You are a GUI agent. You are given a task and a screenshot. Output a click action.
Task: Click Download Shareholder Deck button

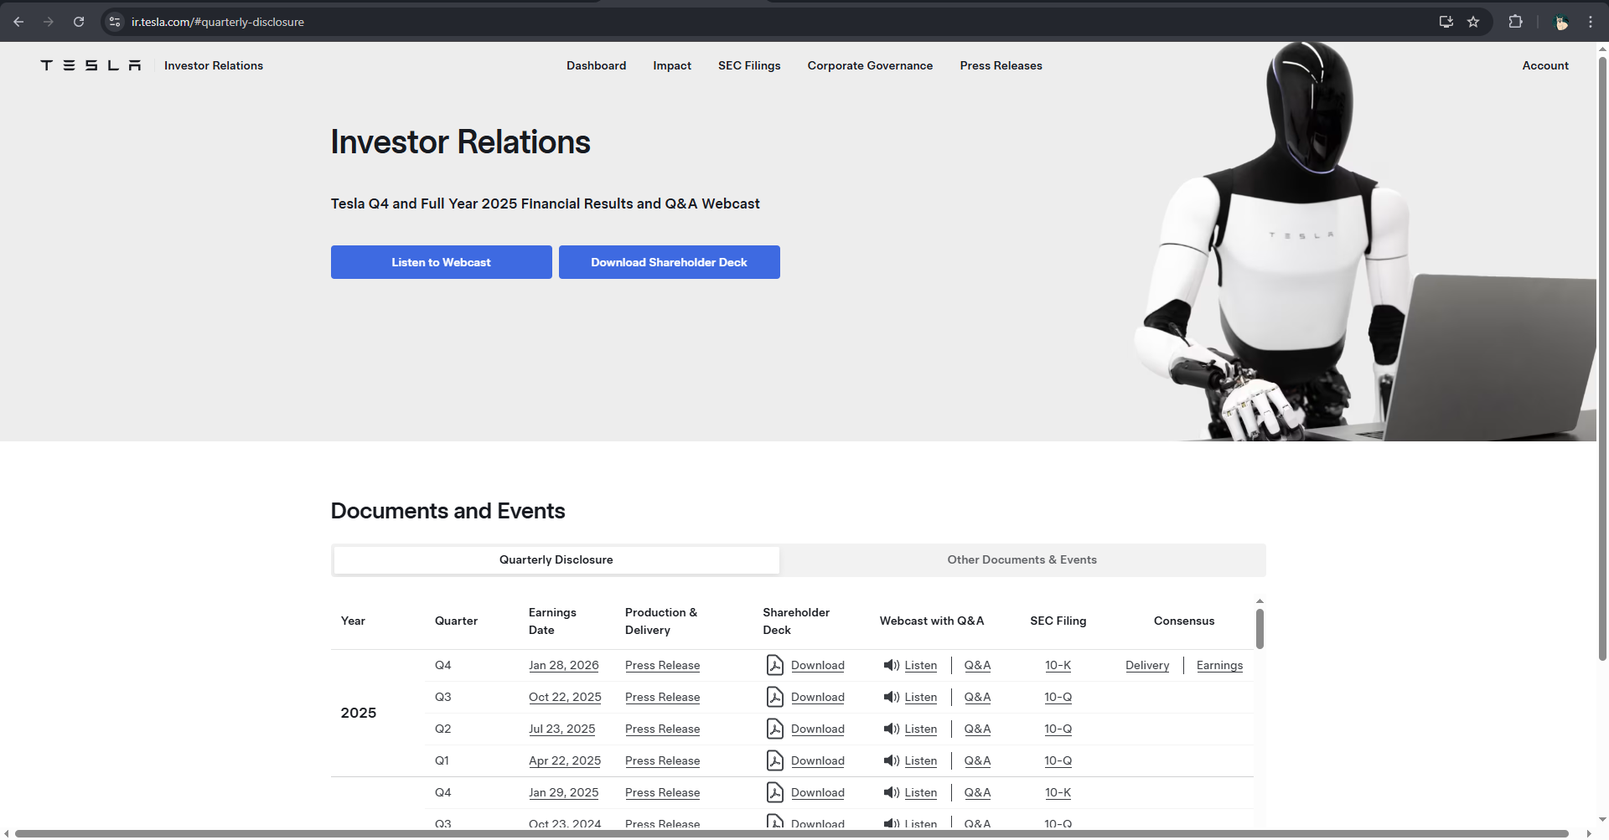tap(670, 262)
